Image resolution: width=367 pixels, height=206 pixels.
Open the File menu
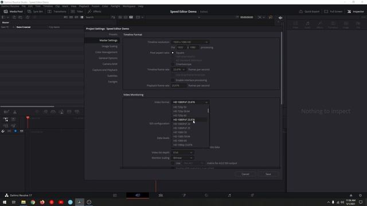[24, 6]
